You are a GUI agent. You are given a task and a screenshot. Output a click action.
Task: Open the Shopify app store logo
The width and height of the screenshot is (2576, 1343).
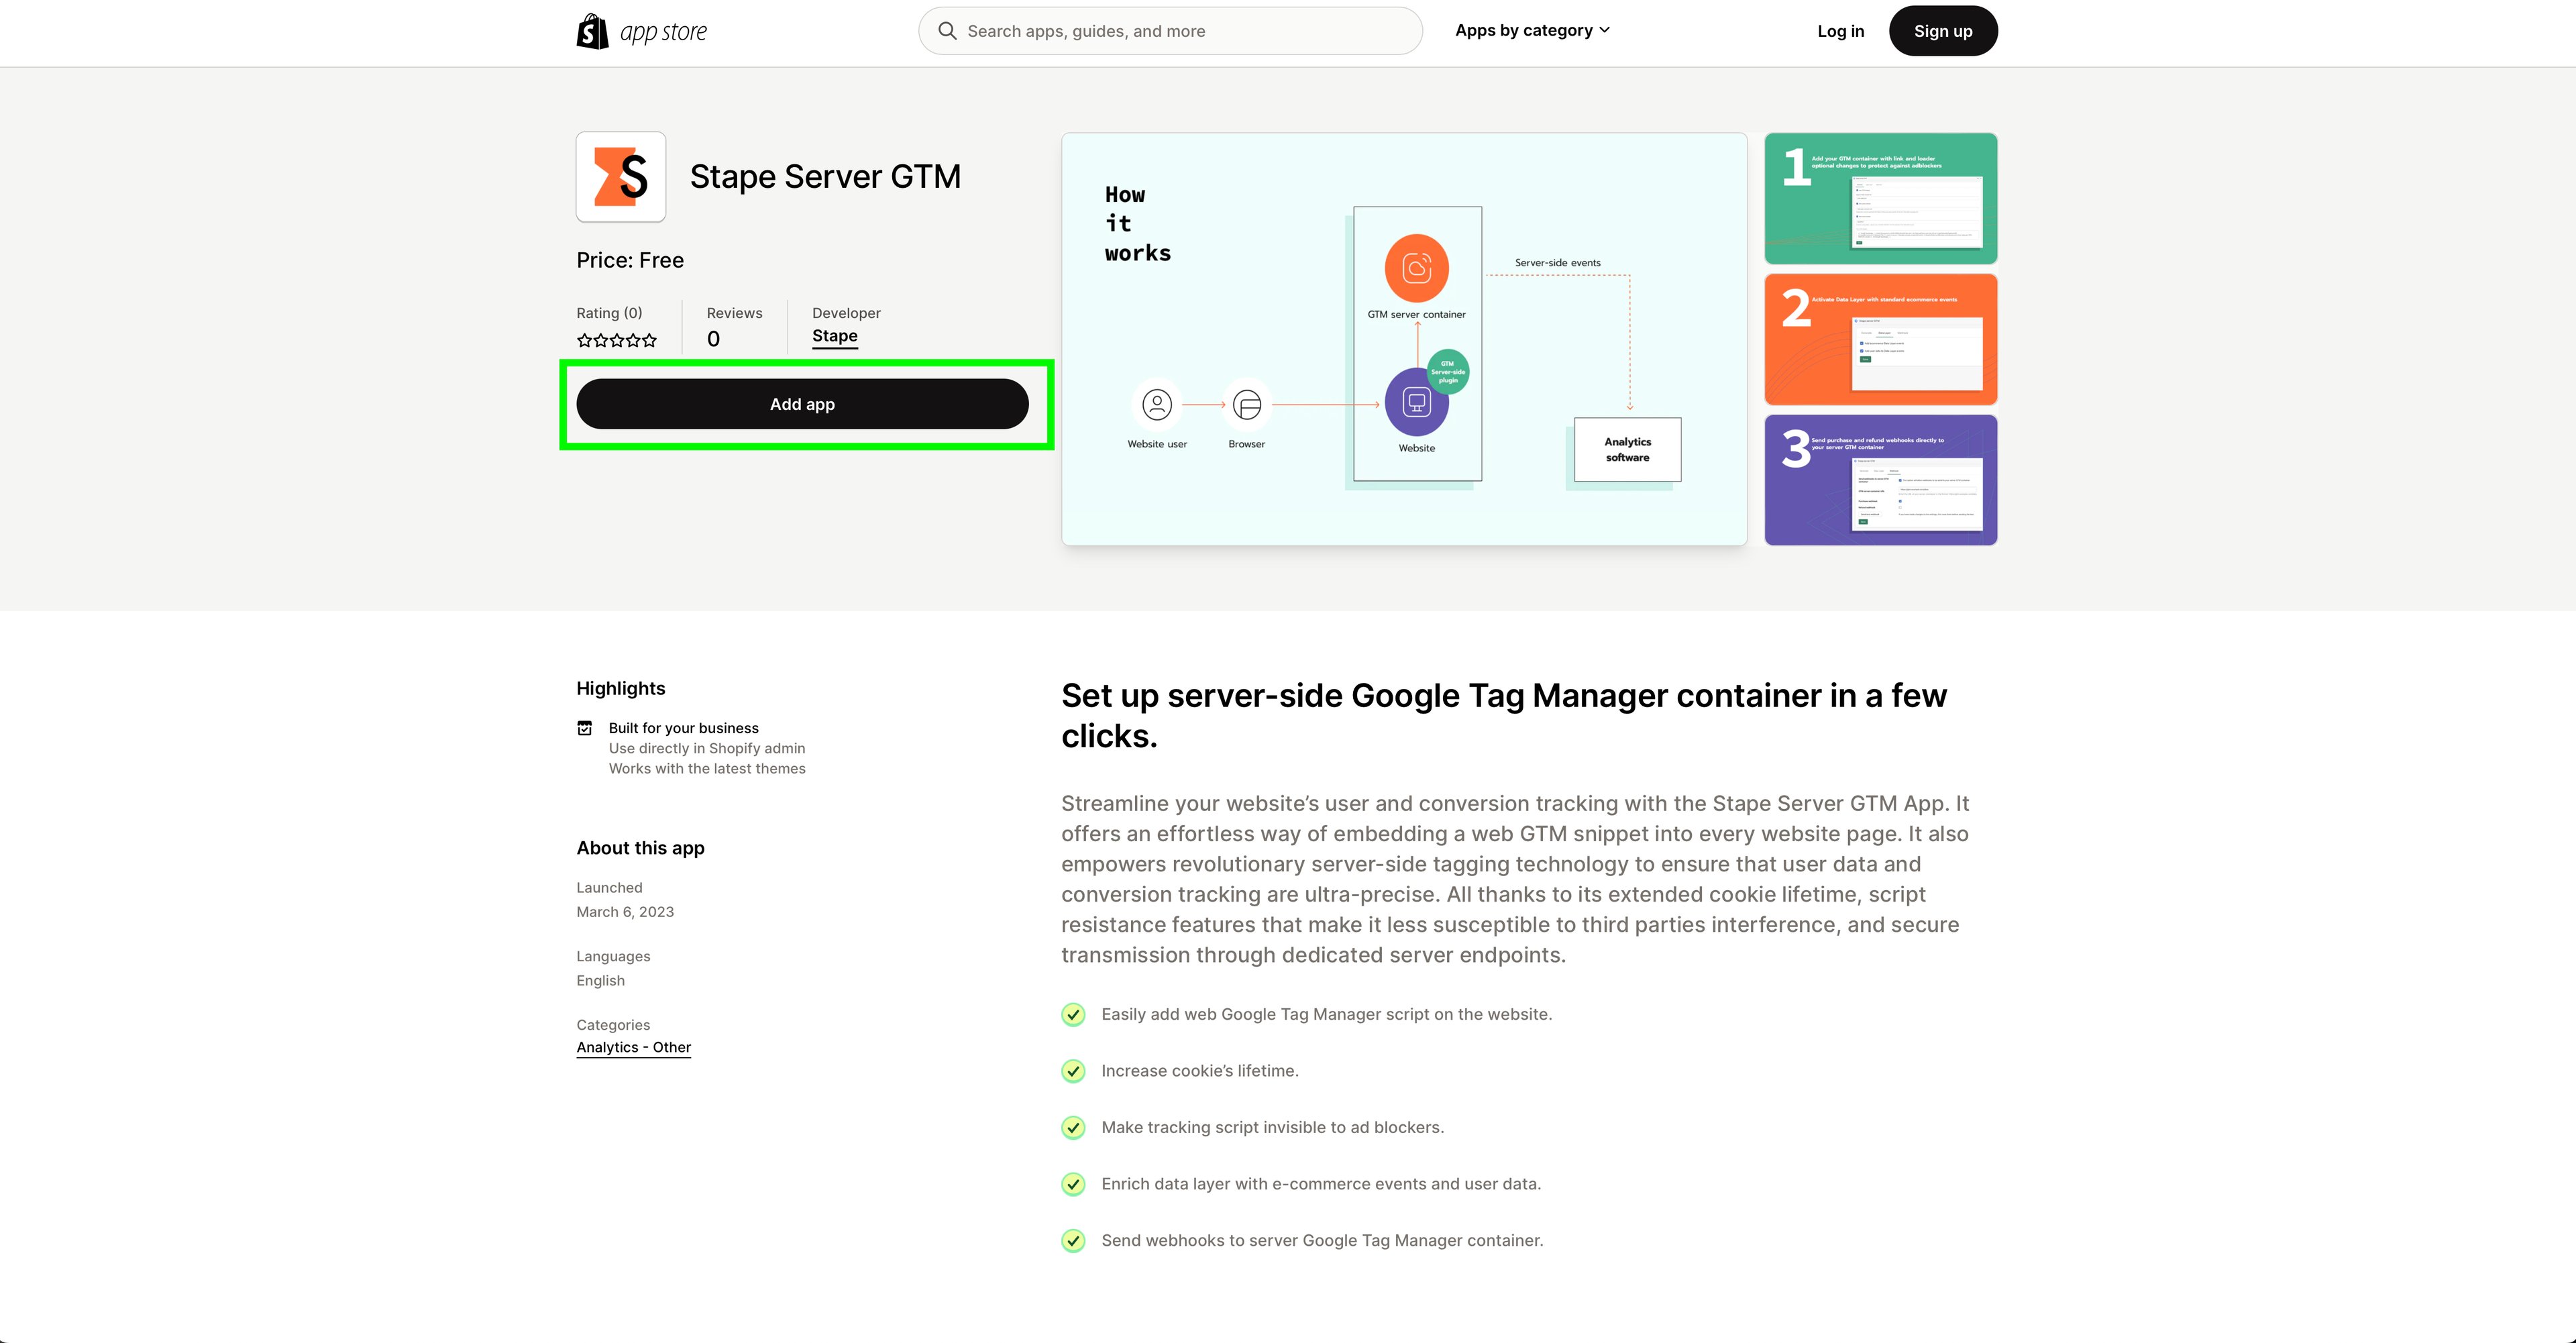point(641,31)
